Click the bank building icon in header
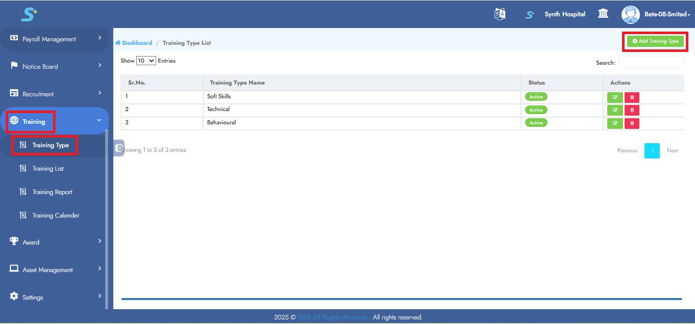Image resolution: width=695 pixels, height=324 pixels. point(603,14)
